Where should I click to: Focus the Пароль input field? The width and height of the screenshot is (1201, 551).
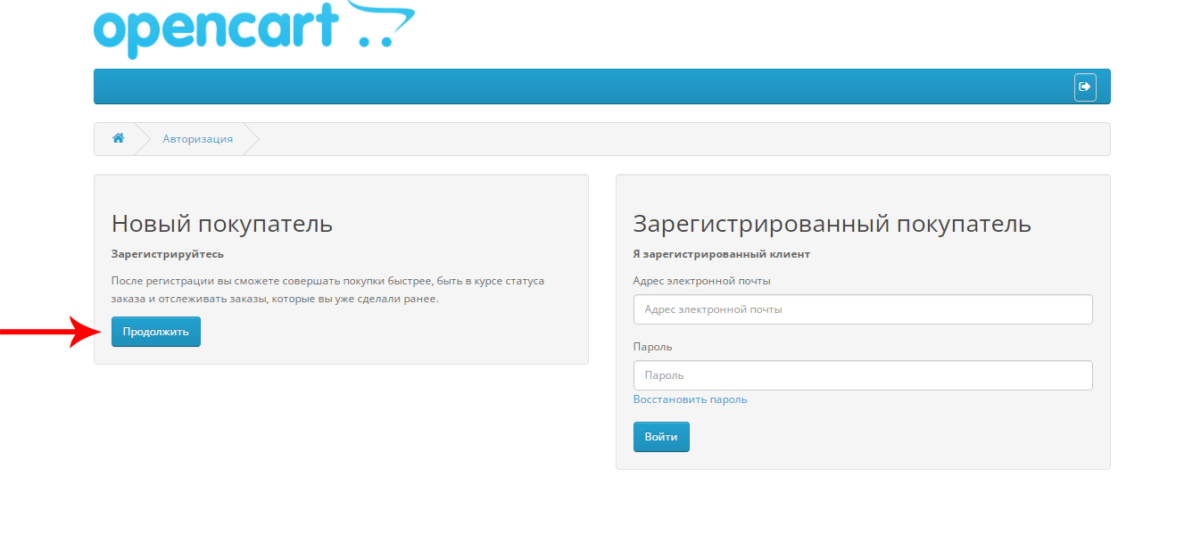[863, 374]
